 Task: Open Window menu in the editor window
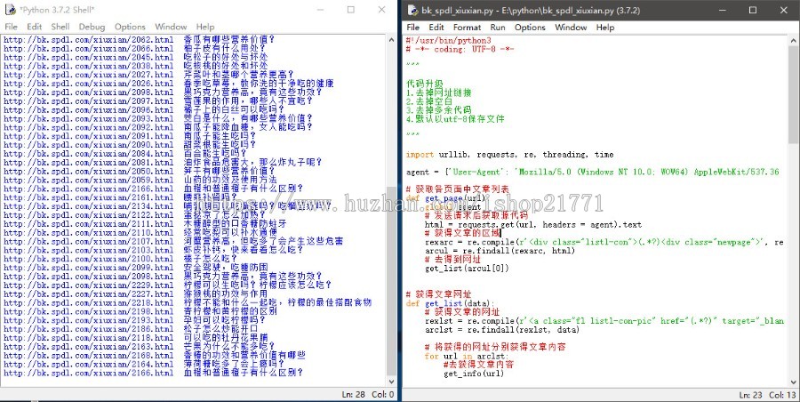coord(571,27)
